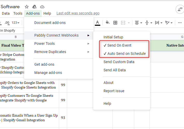The width and height of the screenshot is (184, 129).
Task: Open the horizontal align dropdown
Action: click(138, 23)
